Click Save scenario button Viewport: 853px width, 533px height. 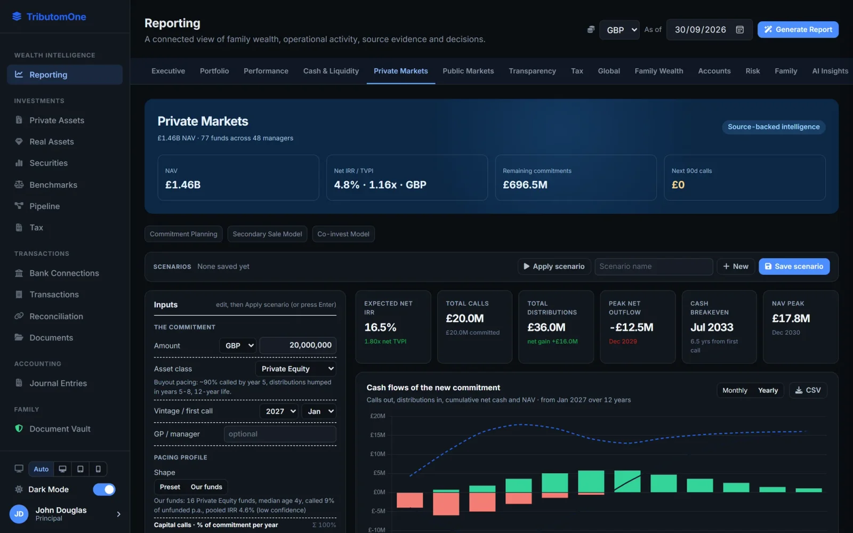tap(794, 266)
